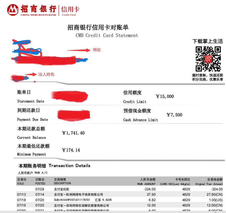226x213 pixels.
Task: Select the SUB*WASHPOST transaction description
Action: tap(72, 200)
